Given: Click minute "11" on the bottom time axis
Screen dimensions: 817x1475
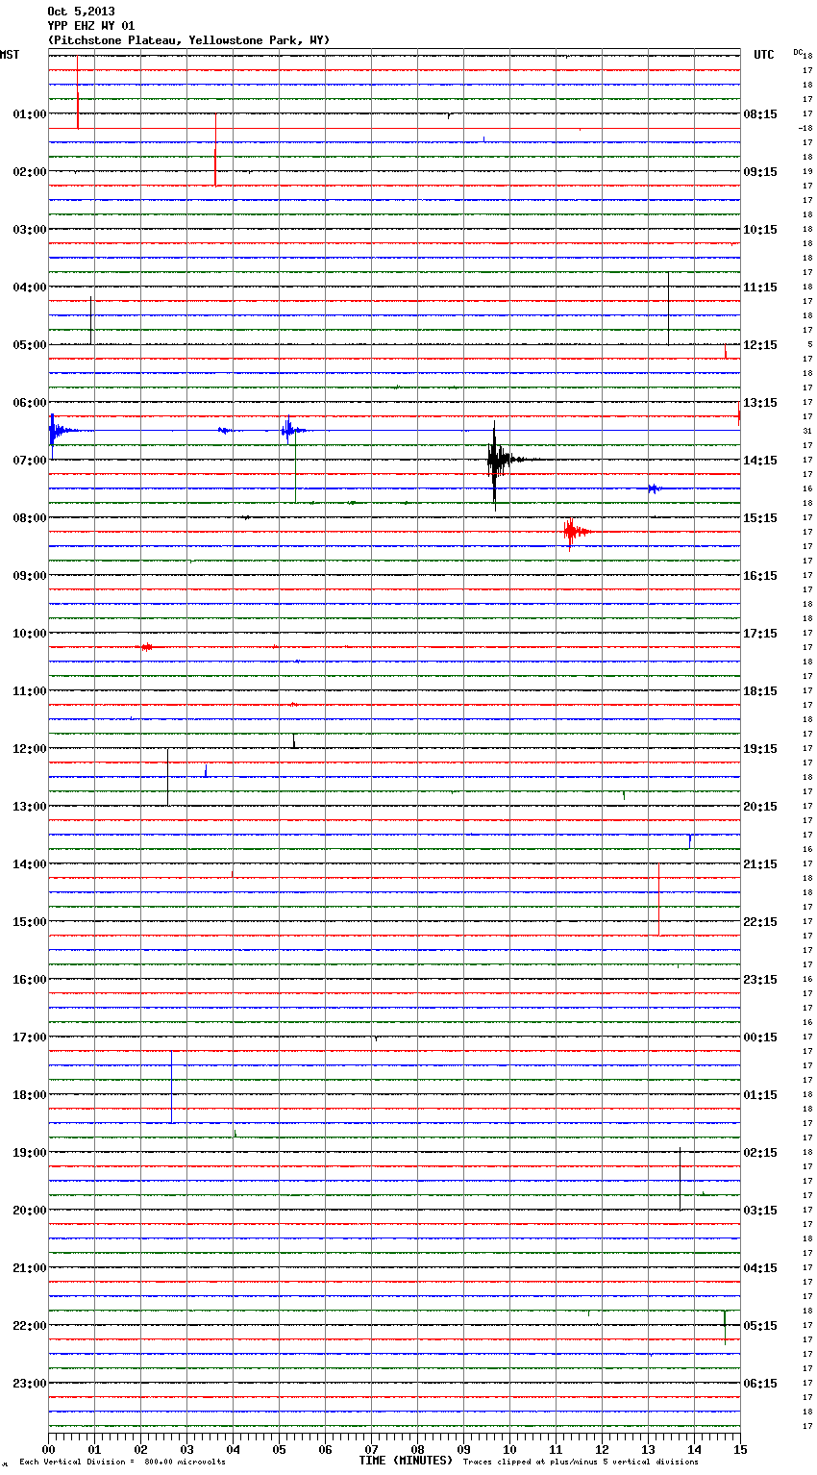Looking at the screenshot, I should (556, 1449).
